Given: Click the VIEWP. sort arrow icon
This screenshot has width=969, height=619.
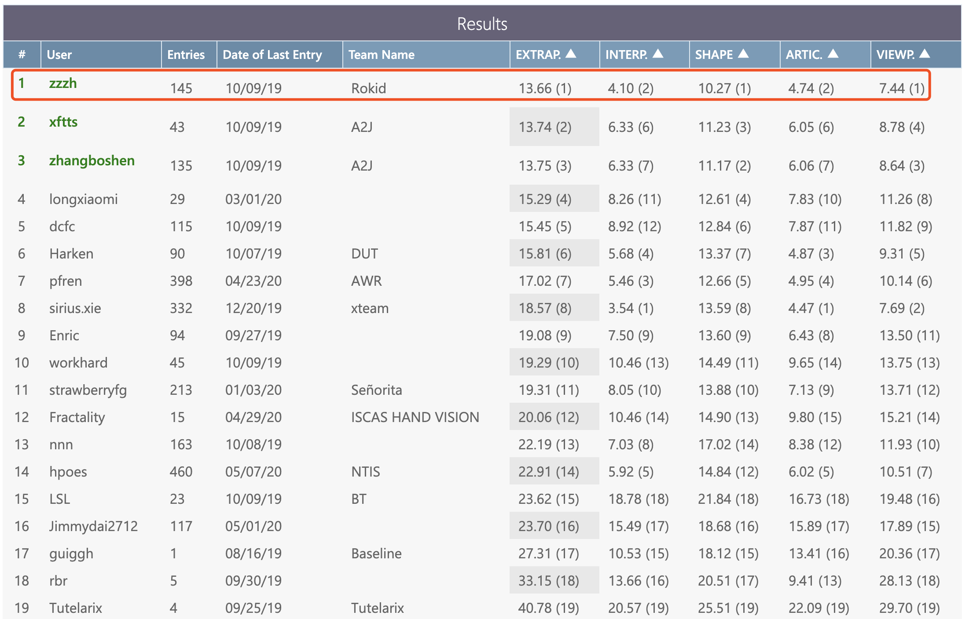Looking at the screenshot, I should click(x=925, y=54).
